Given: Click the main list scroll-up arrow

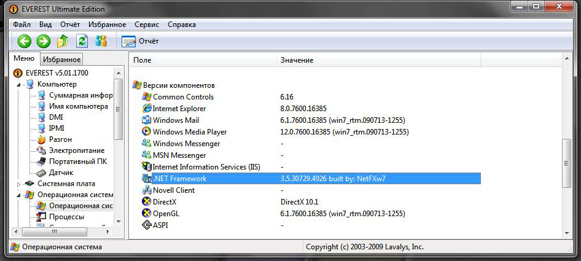Looking at the screenshot, I should coord(566,58).
